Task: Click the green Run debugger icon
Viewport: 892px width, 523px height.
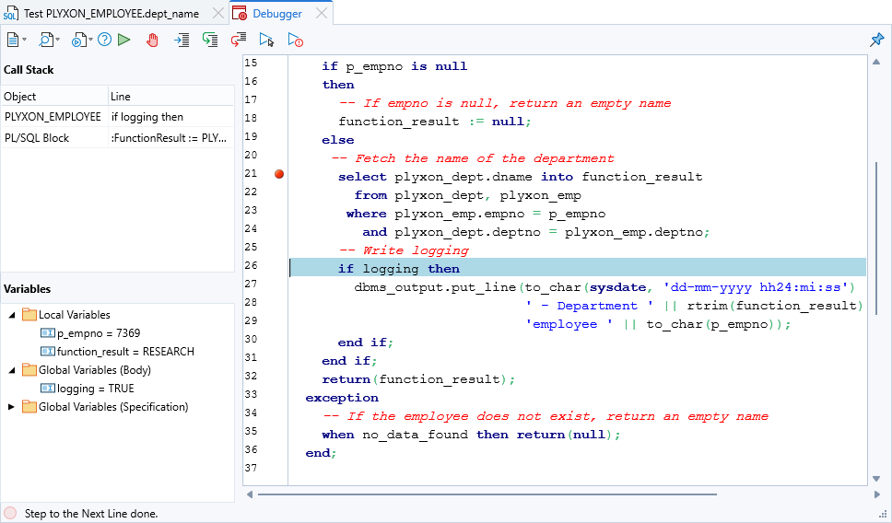Action: [x=124, y=40]
